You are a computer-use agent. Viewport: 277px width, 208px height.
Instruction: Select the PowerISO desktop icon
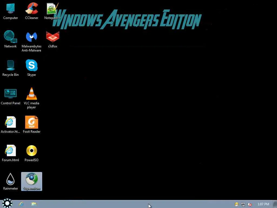point(31,153)
